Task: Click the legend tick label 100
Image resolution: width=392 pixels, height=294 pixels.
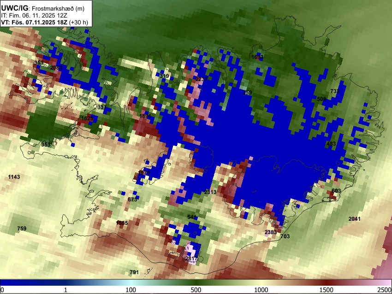Action: pyautogui.click(x=131, y=290)
